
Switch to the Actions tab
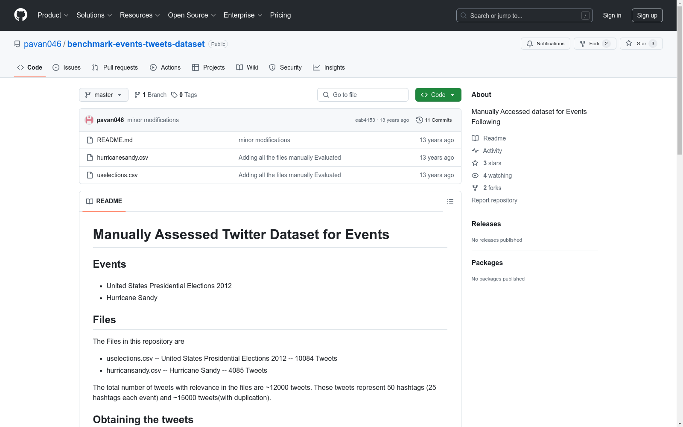point(165,67)
